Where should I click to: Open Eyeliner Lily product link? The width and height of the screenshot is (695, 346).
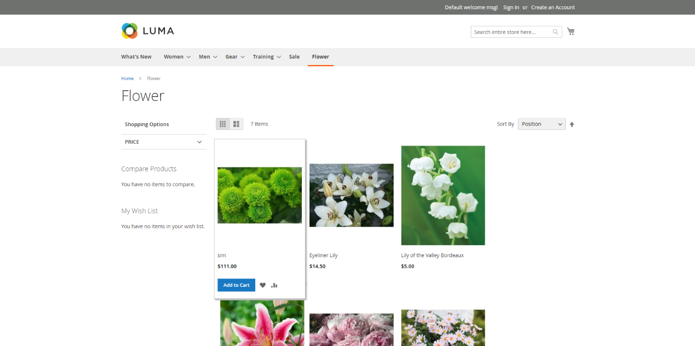[323, 255]
